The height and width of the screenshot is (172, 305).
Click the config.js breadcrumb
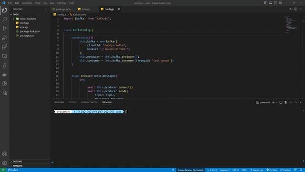pyautogui.click(x=60, y=14)
